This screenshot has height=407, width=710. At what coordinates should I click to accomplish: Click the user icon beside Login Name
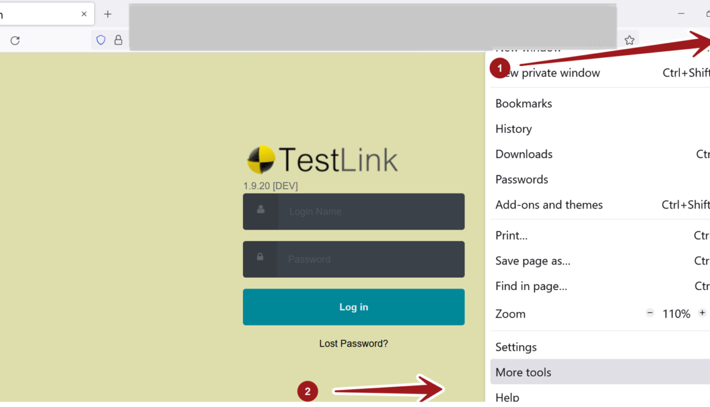261,209
